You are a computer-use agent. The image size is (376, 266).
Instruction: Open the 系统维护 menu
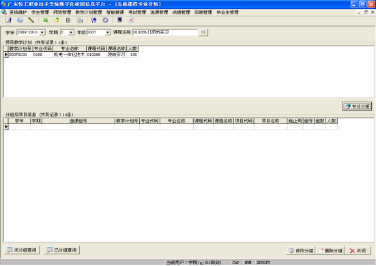18,12
